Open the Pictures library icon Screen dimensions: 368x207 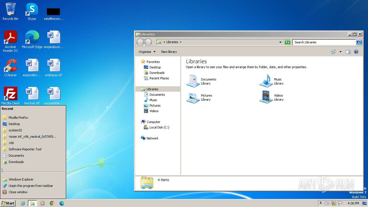(x=199, y=97)
